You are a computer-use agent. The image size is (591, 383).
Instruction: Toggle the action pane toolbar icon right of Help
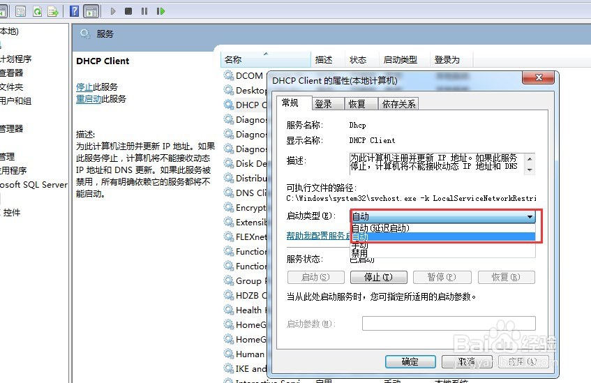[x=91, y=12]
